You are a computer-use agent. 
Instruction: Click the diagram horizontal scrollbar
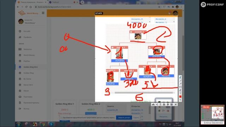coord(144,93)
